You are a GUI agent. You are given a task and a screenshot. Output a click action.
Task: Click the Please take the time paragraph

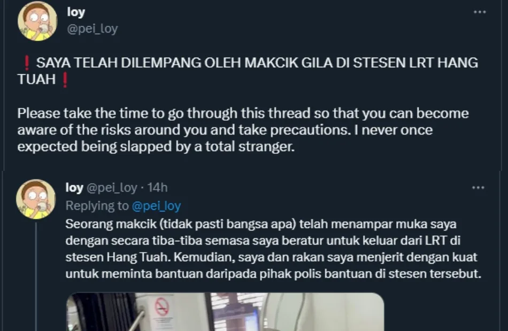pyautogui.click(x=243, y=130)
